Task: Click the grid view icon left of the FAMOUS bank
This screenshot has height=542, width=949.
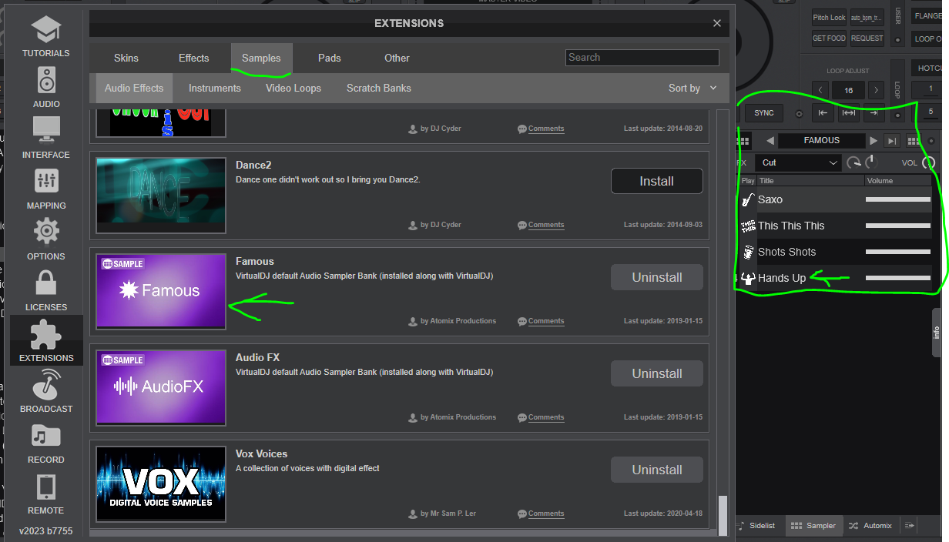Action: click(743, 141)
